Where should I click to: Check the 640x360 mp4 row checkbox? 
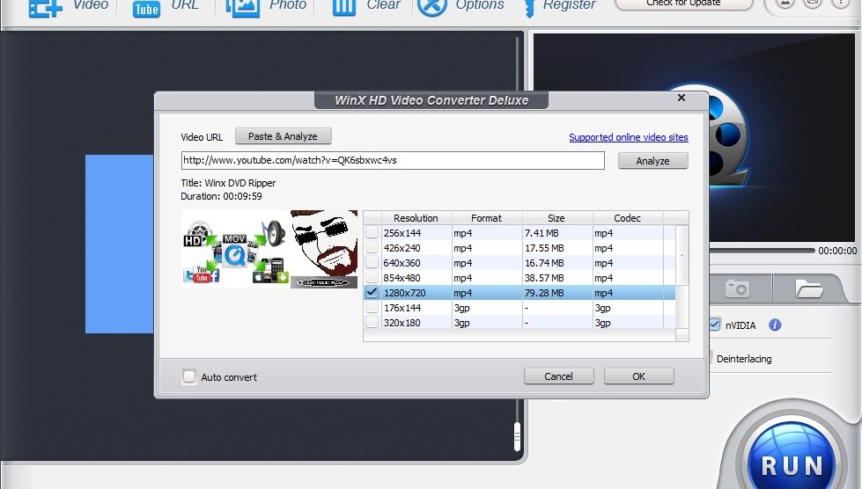click(x=372, y=262)
